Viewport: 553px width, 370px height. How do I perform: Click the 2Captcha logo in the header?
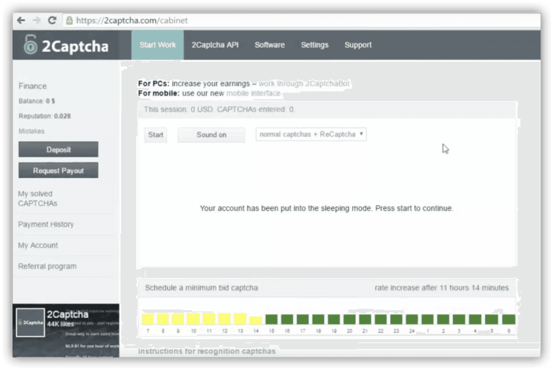click(66, 46)
